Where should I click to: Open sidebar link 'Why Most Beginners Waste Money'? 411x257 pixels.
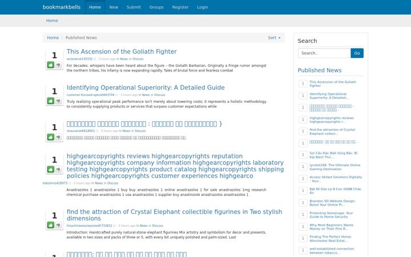331,227
